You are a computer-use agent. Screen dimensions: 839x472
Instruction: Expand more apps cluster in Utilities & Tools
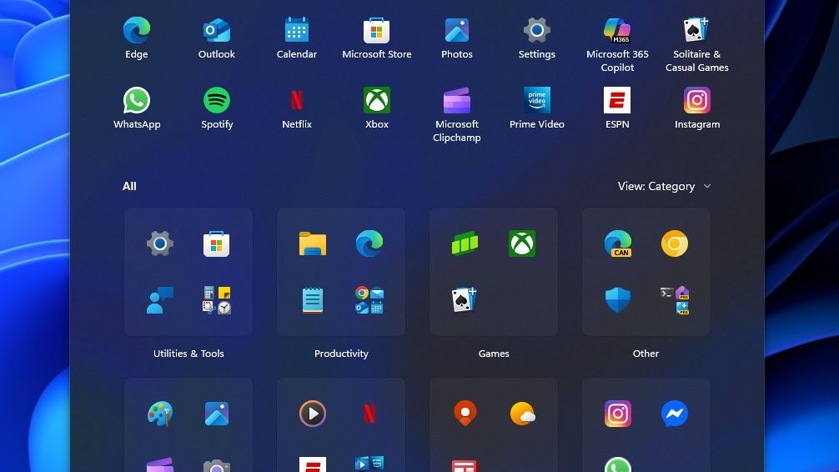(216, 300)
